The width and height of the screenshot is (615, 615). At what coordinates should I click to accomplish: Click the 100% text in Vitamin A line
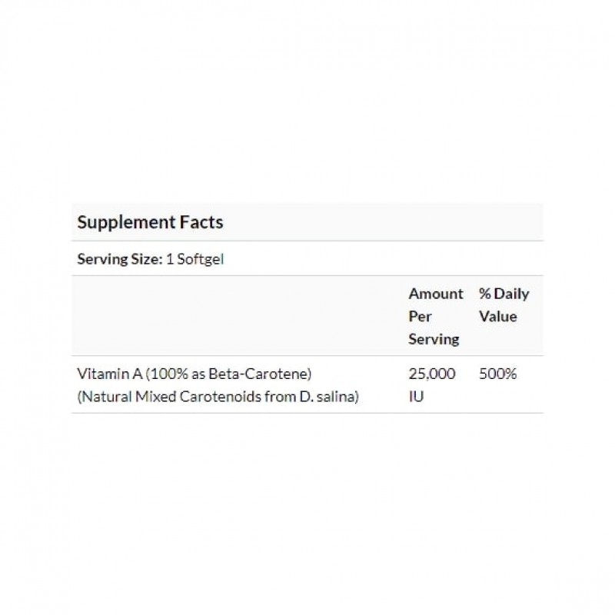[x=163, y=374]
